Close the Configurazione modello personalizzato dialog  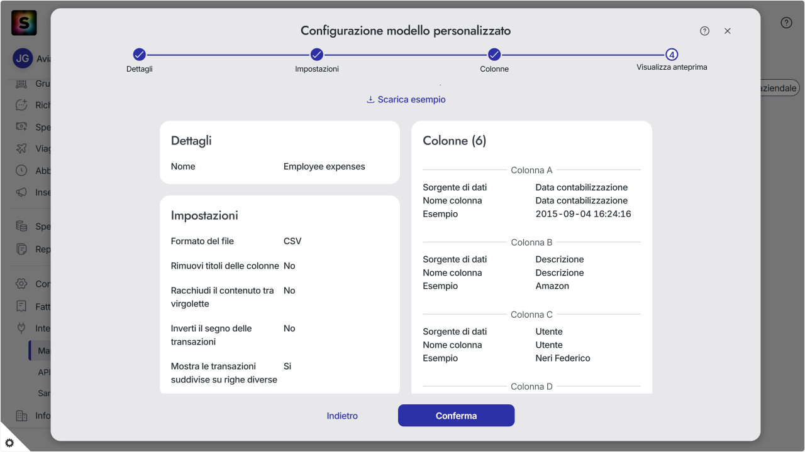click(x=728, y=31)
